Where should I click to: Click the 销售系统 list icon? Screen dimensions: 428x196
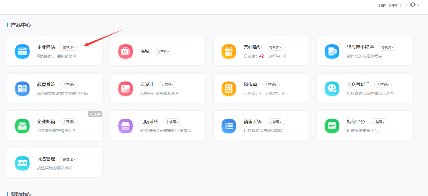pyautogui.click(x=229, y=126)
